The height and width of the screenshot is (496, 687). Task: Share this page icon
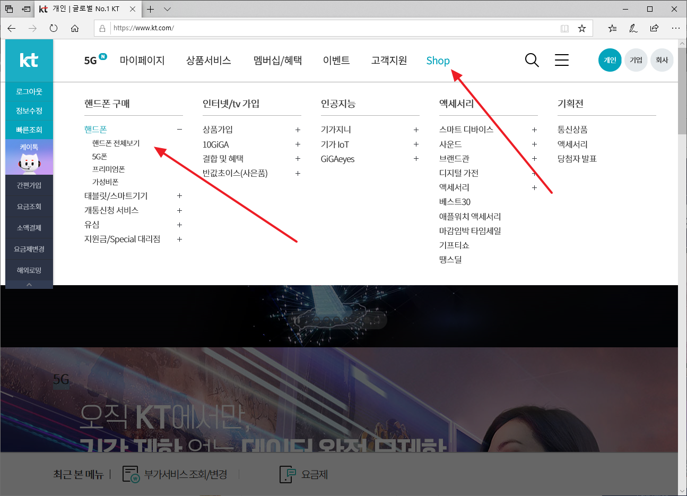click(654, 28)
